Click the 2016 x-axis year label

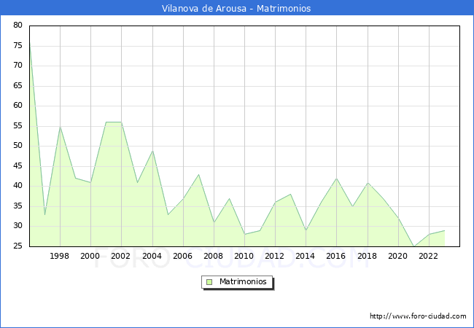(x=335, y=256)
